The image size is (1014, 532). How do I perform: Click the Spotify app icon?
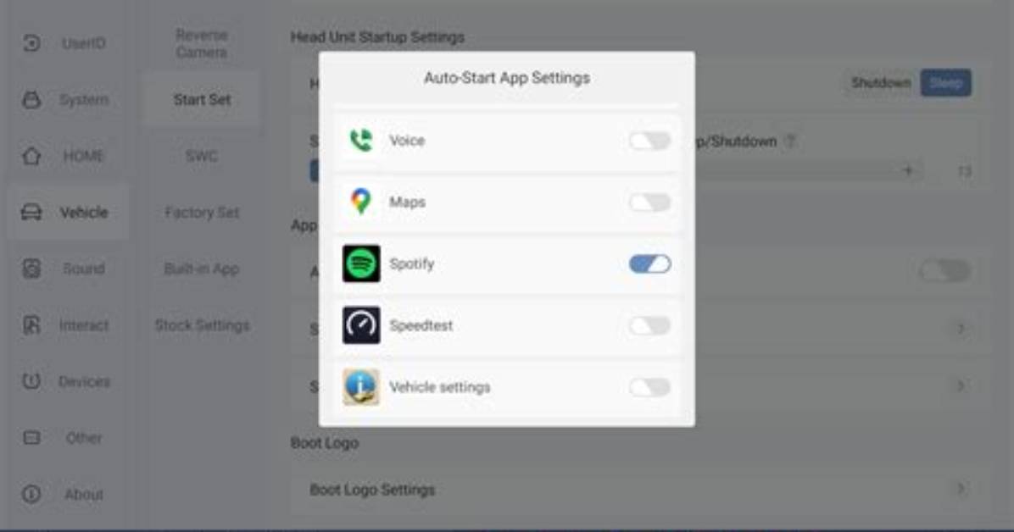[x=361, y=263]
